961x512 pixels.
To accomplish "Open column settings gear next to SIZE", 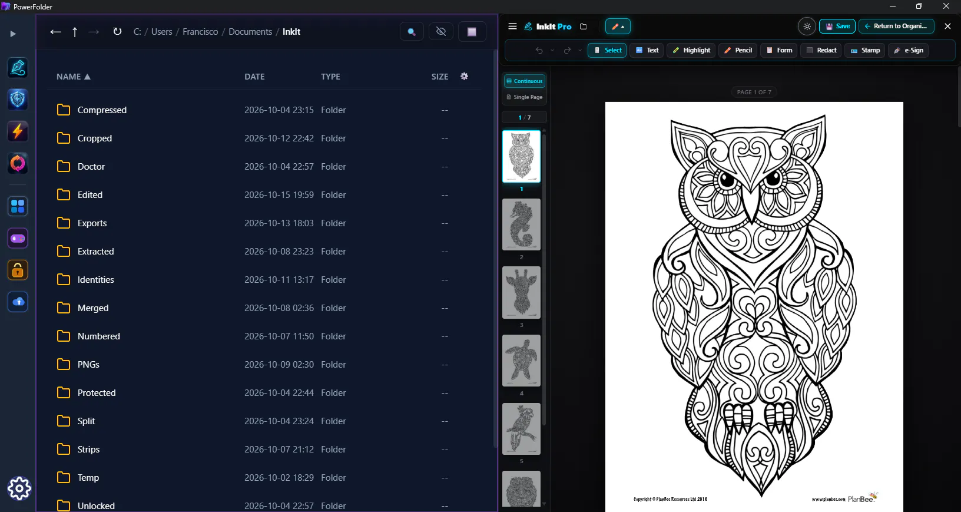I will 464,76.
